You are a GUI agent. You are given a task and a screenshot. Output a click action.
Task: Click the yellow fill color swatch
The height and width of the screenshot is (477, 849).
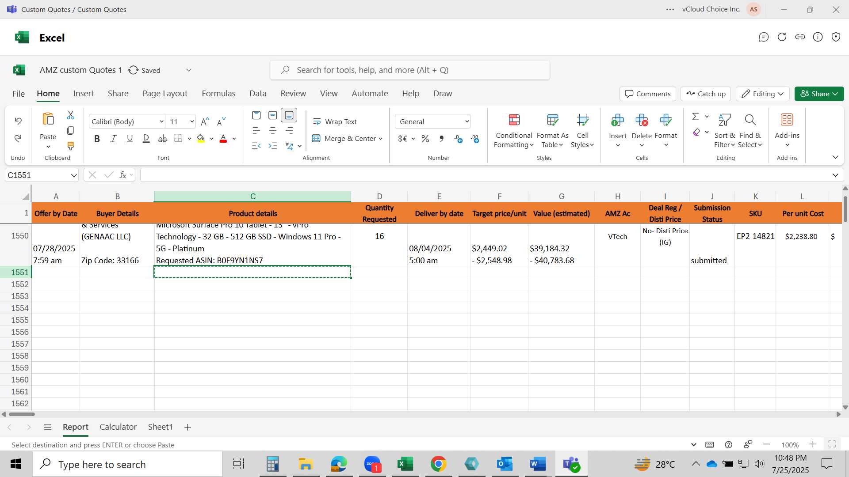click(x=201, y=139)
